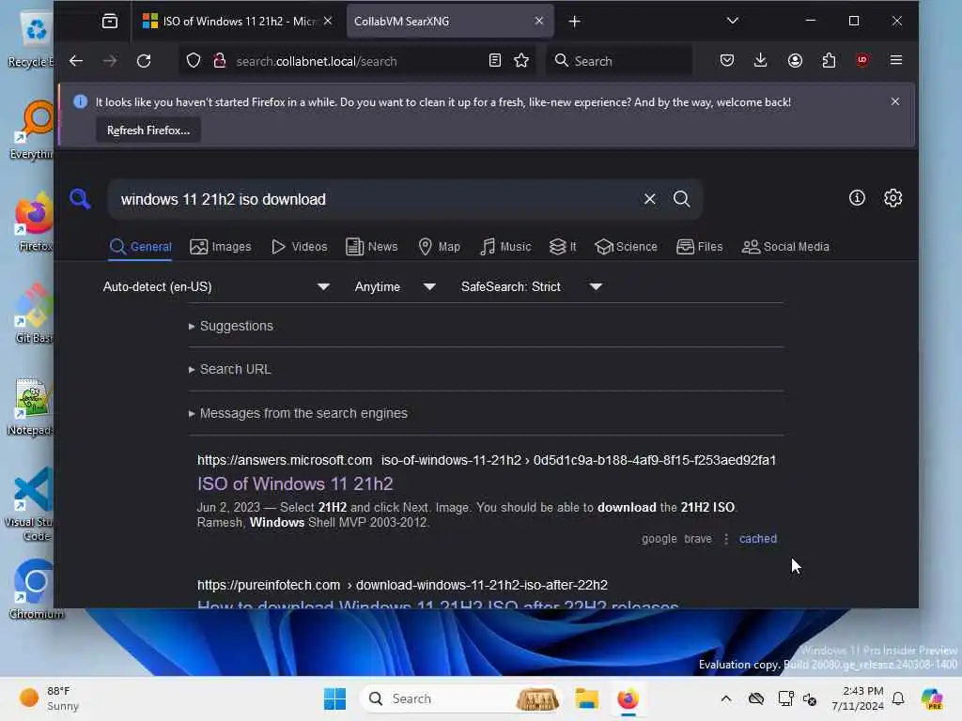Open the answers.microsoft.com result URL
This screenshot has width=962, height=721.
point(487,460)
